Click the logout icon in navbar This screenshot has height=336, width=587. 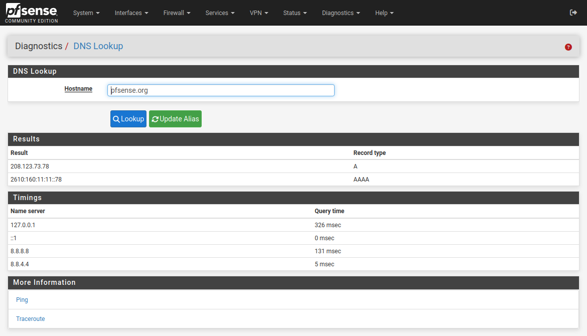573,13
